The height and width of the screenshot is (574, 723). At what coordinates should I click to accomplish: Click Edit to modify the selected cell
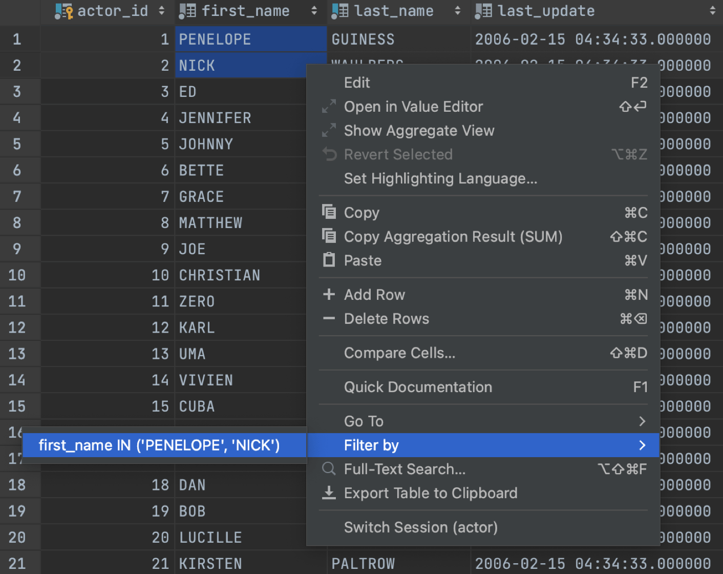(356, 82)
